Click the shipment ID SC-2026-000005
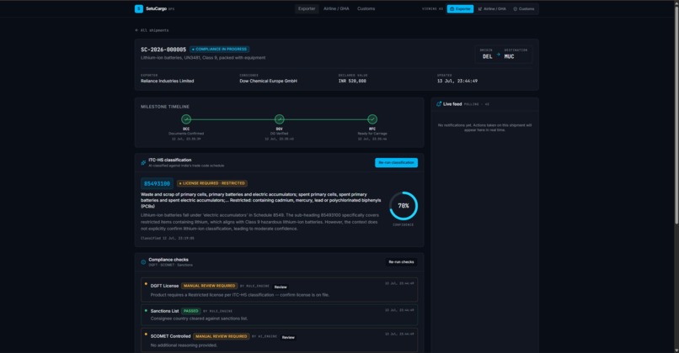This screenshot has width=679, height=353. click(x=163, y=50)
